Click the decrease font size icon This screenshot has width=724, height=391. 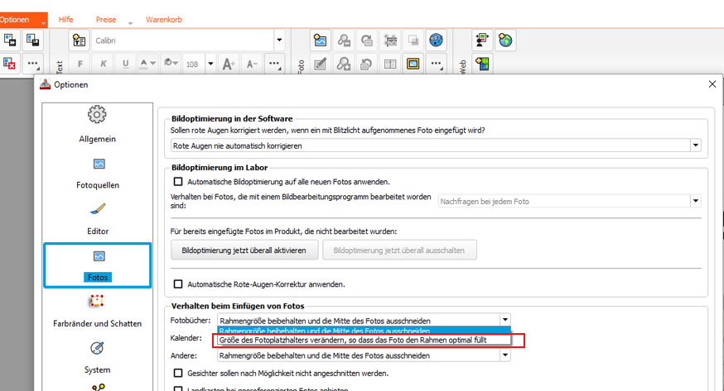pos(253,64)
